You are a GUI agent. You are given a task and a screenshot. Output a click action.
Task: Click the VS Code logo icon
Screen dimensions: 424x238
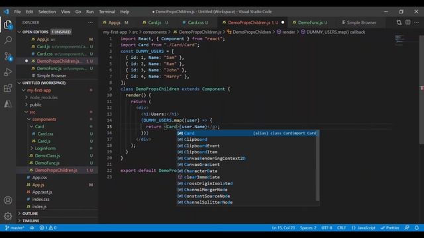6,12
